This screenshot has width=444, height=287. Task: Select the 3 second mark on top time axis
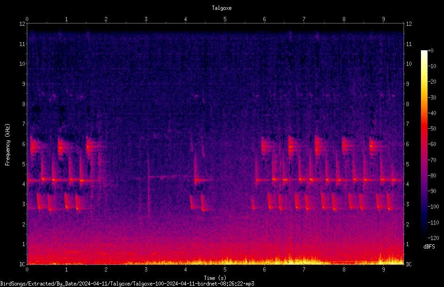pyautogui.click(x=146, y=19)
